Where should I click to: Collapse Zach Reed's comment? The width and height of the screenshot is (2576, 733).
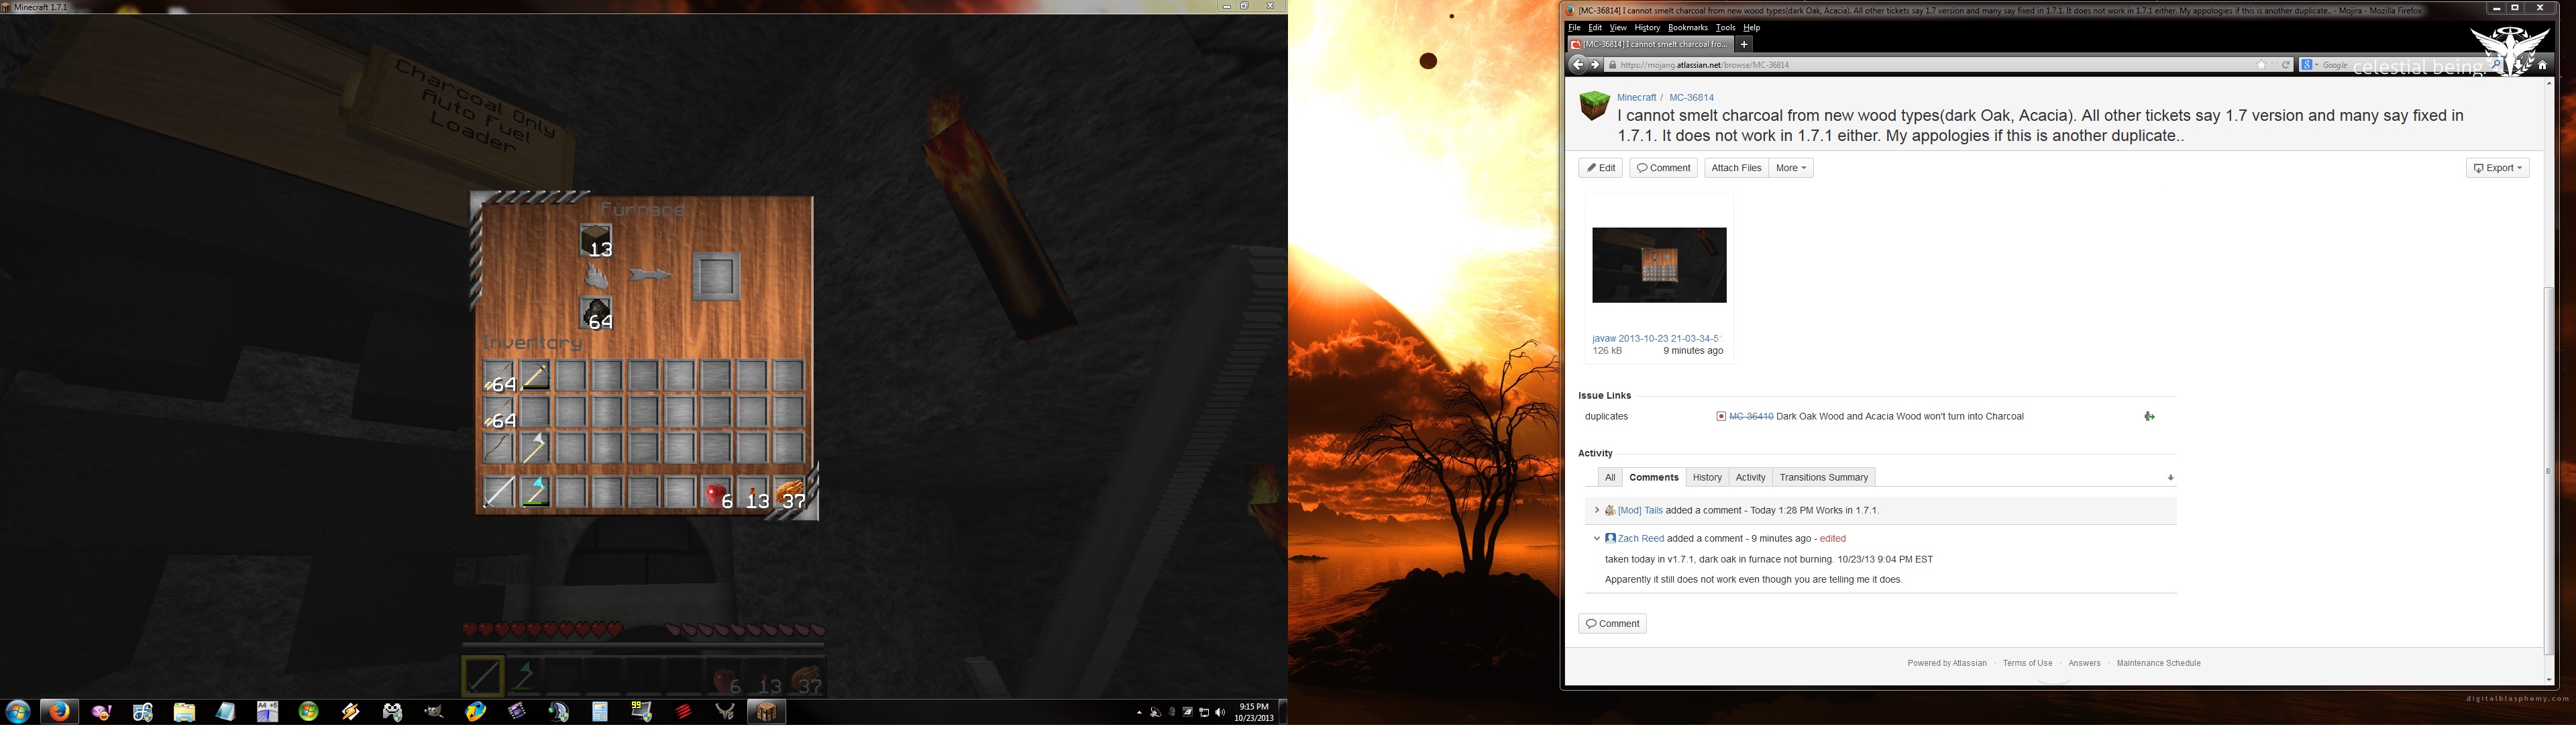[x=1596, y=538]
